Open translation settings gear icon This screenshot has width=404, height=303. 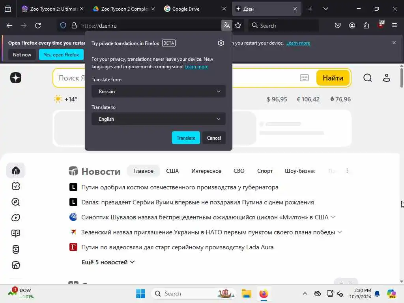221,43
